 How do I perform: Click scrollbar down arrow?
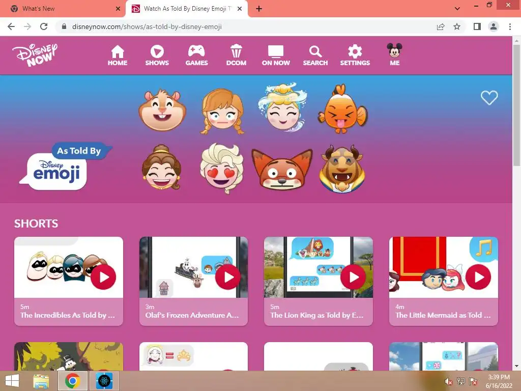tap(516, 366)
